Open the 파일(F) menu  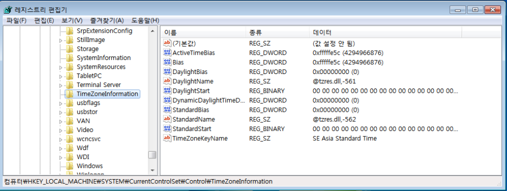(17, 20)
